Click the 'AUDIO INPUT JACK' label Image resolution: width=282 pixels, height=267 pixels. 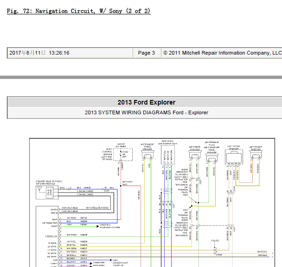click(x=167, y=144)
